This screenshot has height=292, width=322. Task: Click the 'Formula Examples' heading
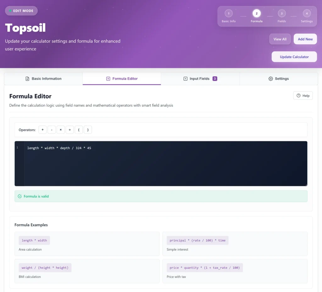(31, 225)
